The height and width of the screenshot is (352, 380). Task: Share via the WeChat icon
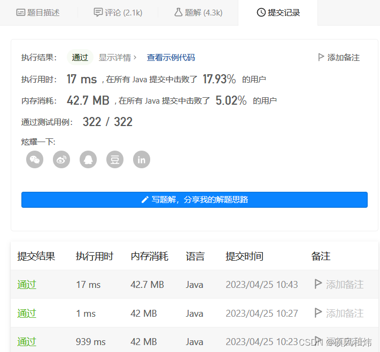click(35, 159)
